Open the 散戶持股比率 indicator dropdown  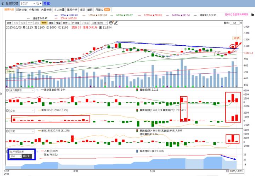pos(22,152)
